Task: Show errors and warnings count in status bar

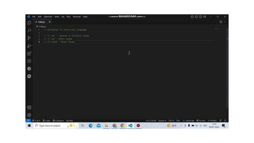Action: click(36, 121)
